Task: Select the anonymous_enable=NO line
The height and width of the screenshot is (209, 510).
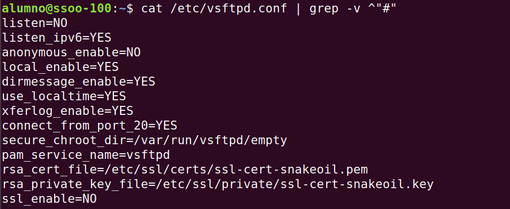Action: tap(71, 52)
